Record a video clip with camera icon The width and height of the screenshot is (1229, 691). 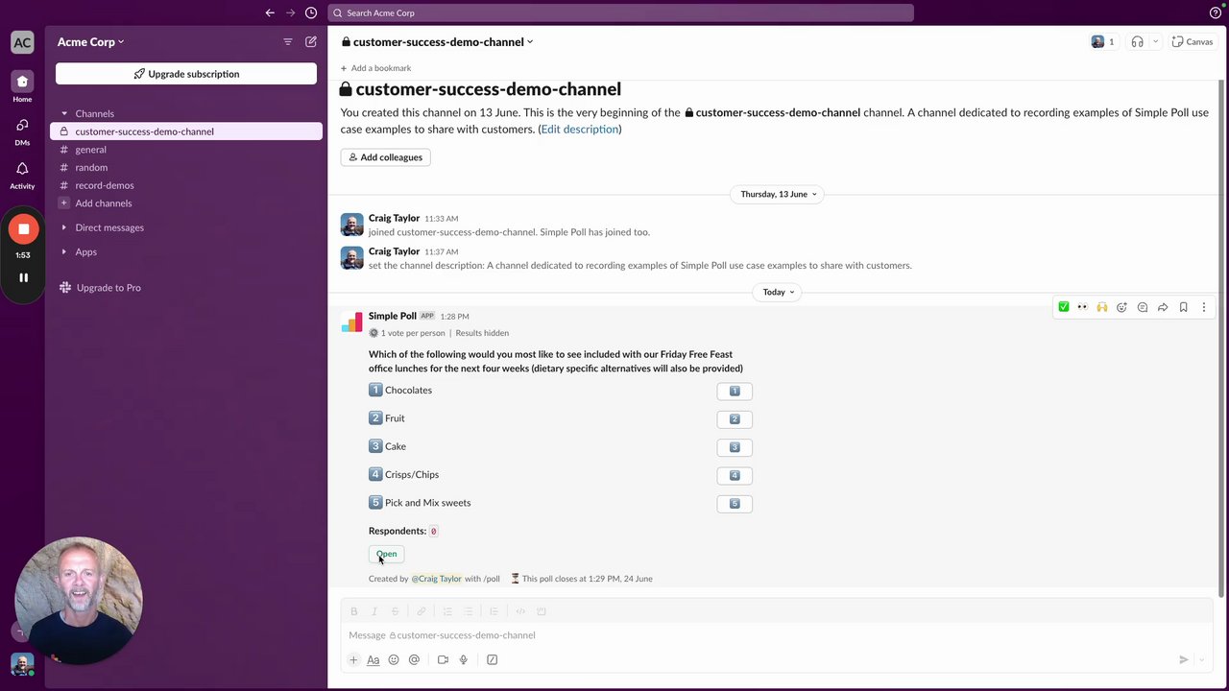(x=443, y=659)
